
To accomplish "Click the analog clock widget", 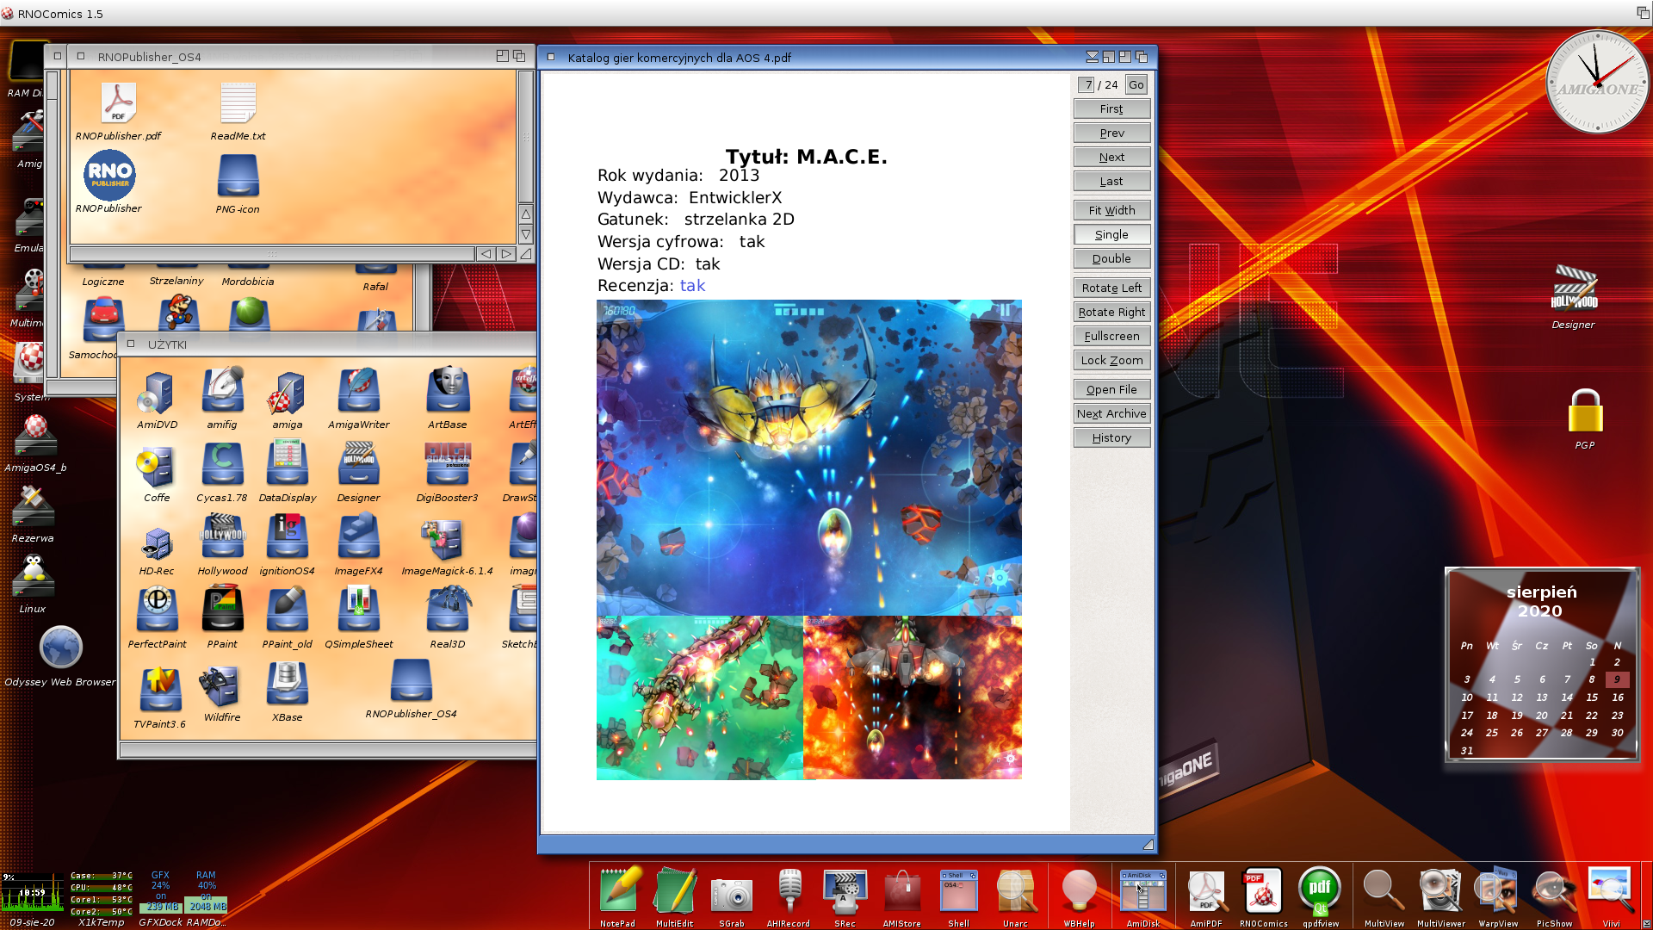I will pyautogui.click(x=1598, y=84).
